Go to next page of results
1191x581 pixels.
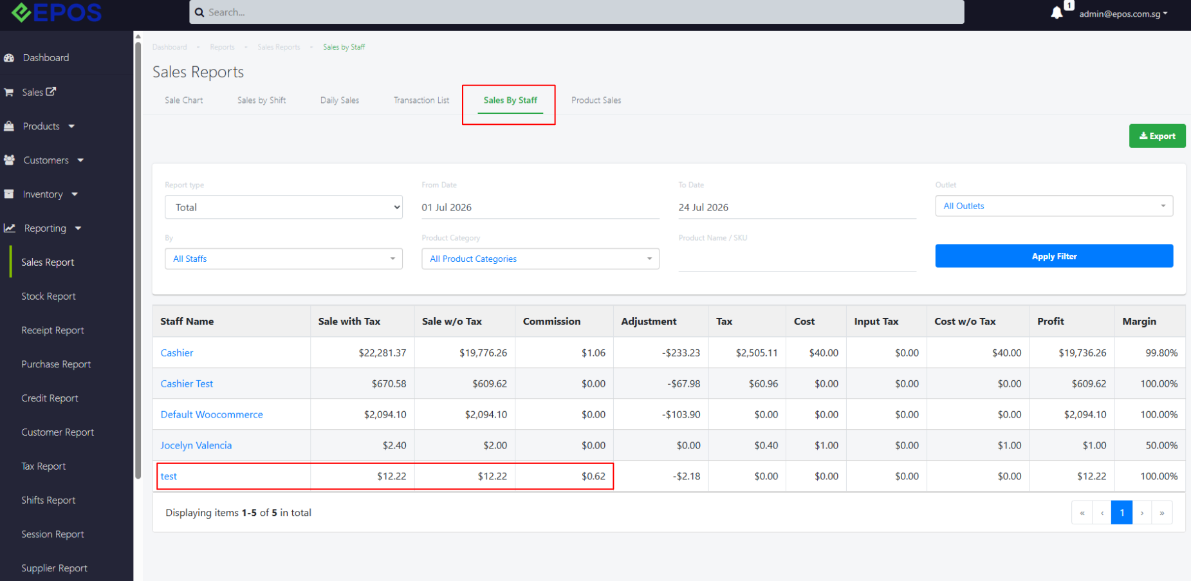coord(1142,513)
